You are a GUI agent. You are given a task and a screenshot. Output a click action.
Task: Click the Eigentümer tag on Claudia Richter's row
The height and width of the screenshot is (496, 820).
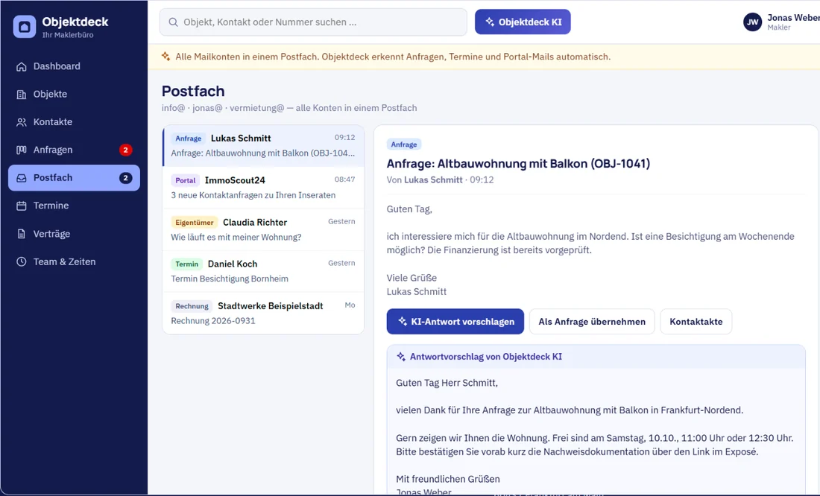[x=194, y=222]
